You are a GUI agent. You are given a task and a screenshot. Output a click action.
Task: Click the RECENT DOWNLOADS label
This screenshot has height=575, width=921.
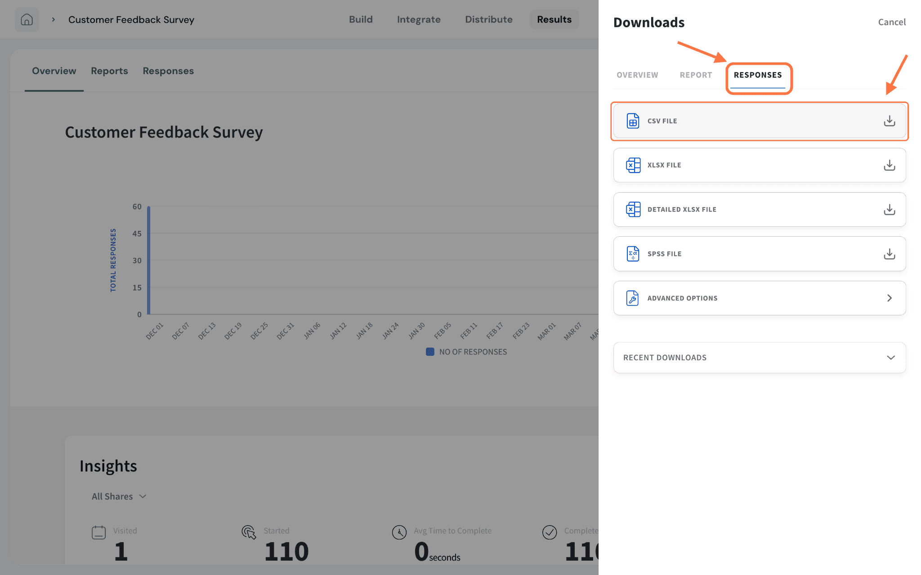[x=665, y=358]
